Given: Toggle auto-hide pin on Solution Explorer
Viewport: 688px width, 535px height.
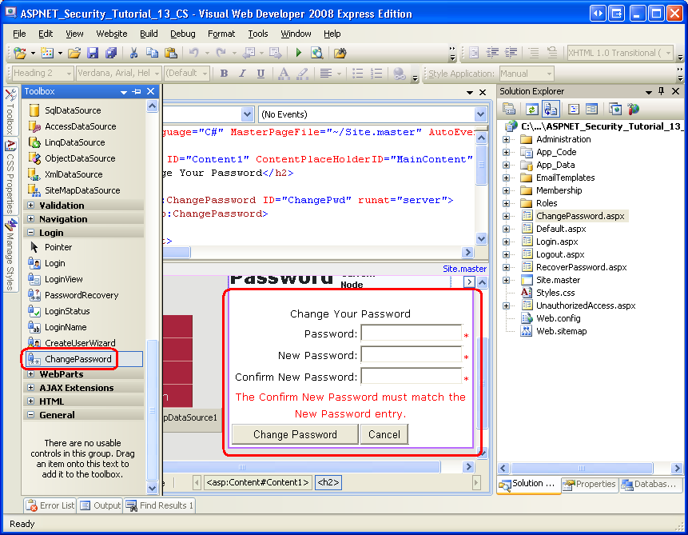Looking at the screenshot, I should click(x=662, y=91).
